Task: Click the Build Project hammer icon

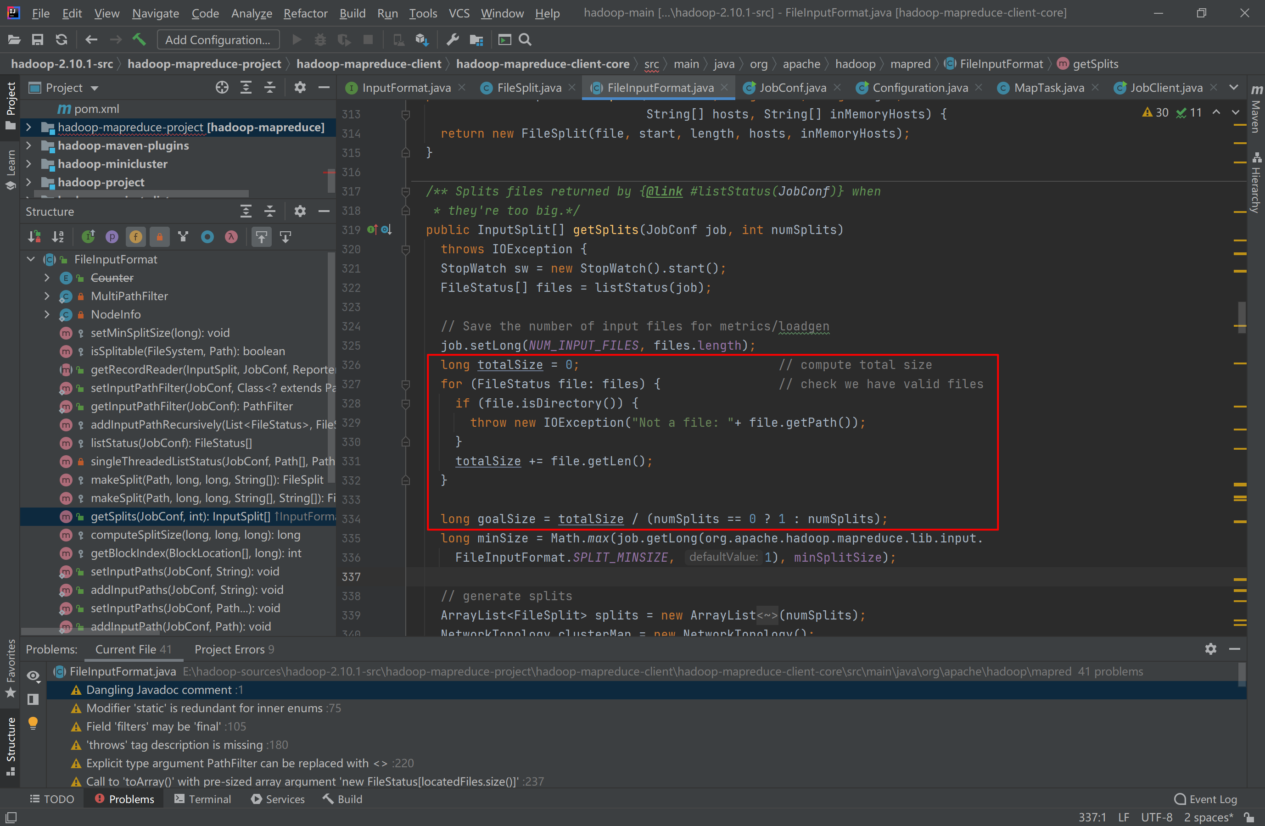Action: tap(139, 39)
